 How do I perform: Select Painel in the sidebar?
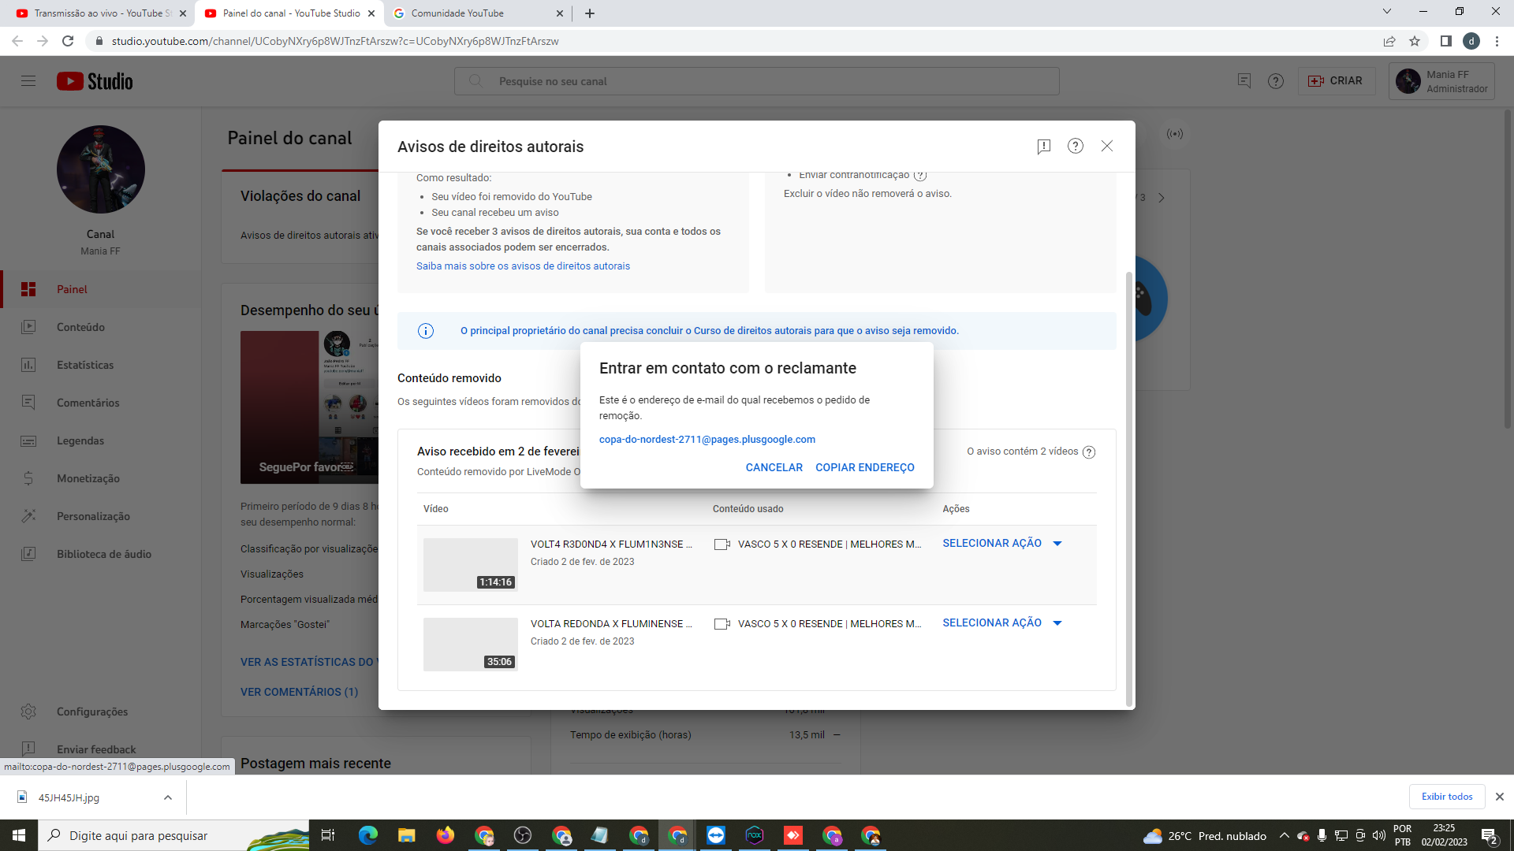(100, 289)
